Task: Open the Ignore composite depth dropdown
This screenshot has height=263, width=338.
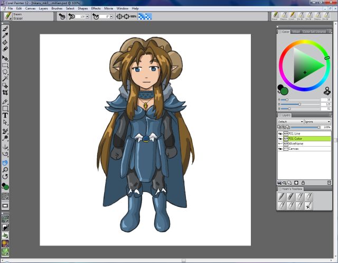Action: coord(317,122)
